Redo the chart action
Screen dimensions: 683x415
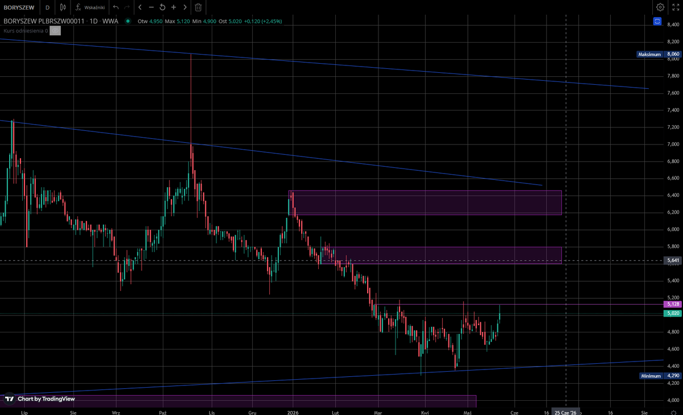coord(127,7)
